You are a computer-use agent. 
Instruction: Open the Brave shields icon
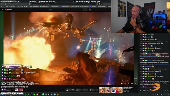pyautogui.click(x=99, y=4)
